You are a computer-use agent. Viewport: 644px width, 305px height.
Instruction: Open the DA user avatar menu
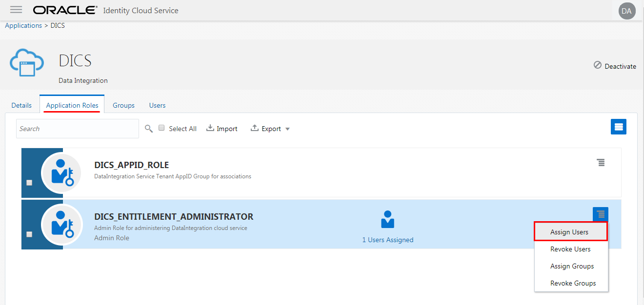click(x=627, y=11)
